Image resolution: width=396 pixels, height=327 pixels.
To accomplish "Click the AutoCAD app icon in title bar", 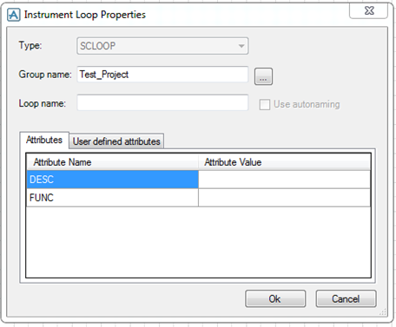I will point(14,15).
